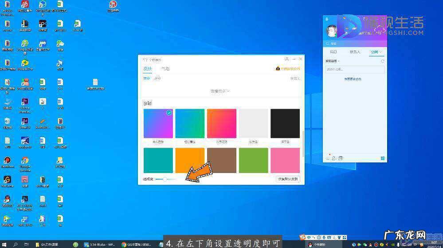Select the new text document desktop icon

click(95, 84)
